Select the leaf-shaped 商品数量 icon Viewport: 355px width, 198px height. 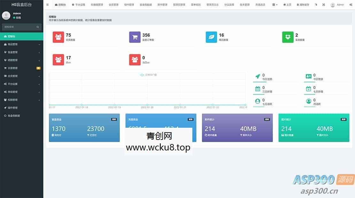pyautogui.click(x=211, y=37)
